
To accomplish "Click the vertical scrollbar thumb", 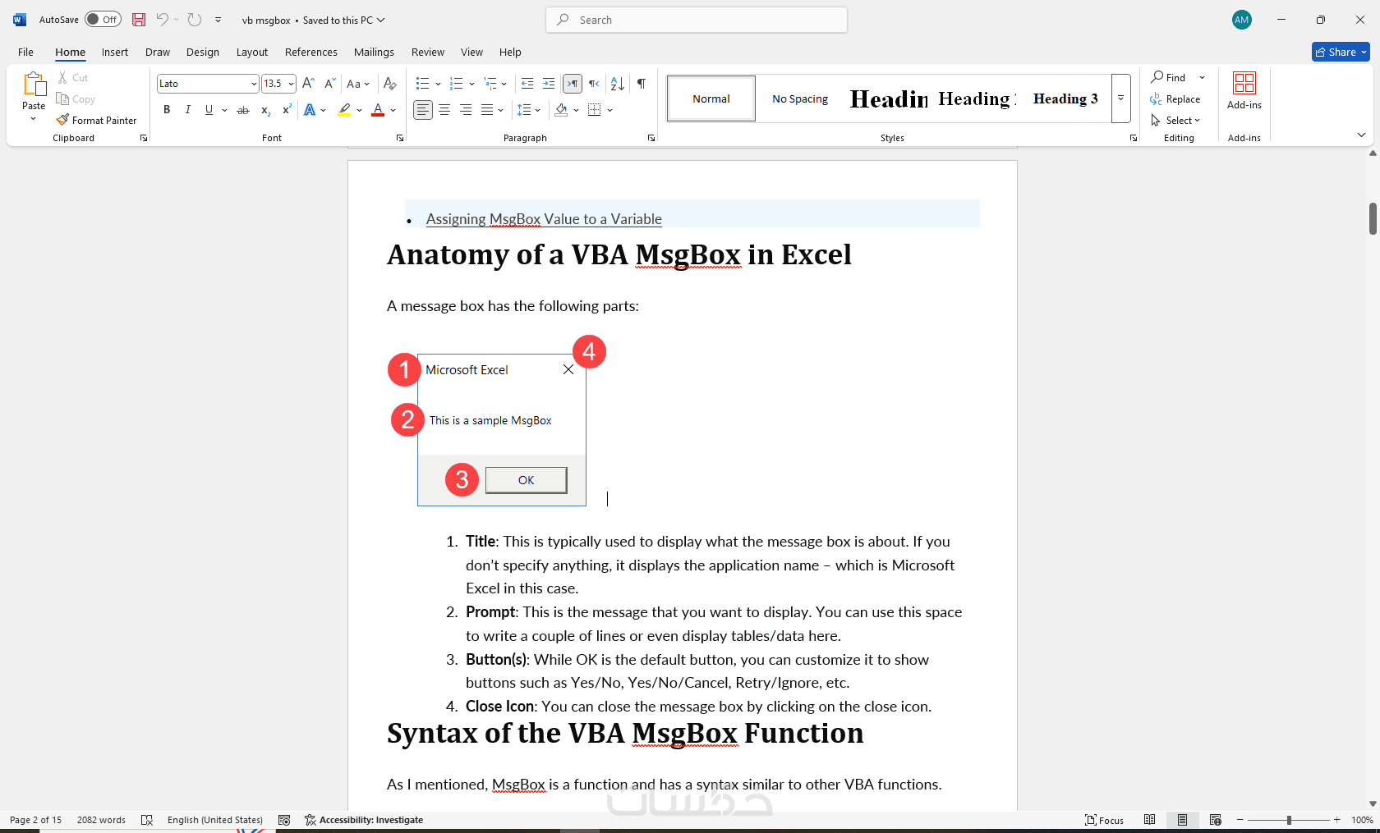I will 1373,218.
